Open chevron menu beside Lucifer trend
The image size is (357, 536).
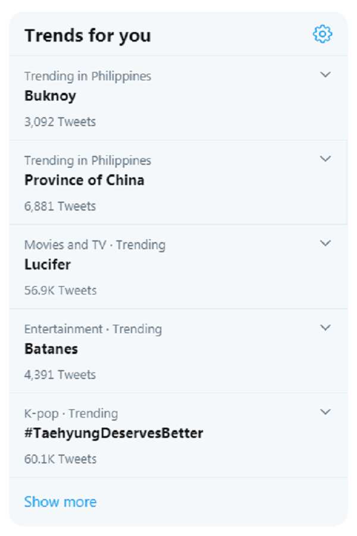[x=325, y=243]
